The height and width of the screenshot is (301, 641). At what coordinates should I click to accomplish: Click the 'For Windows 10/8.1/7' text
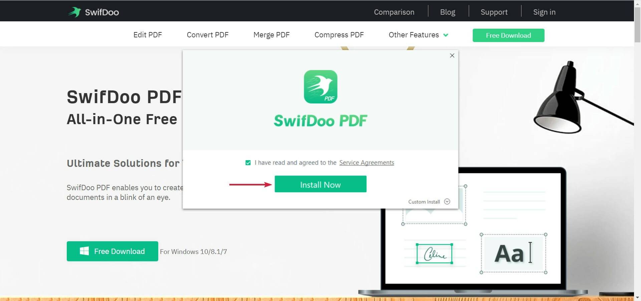click(193, 252)
